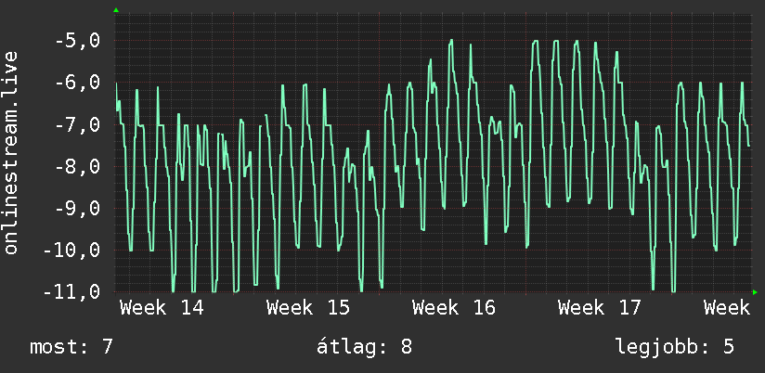Click the "-9,0" y-axis label
The height and width of the screenshot is (373, 765).
click(78, 208)
